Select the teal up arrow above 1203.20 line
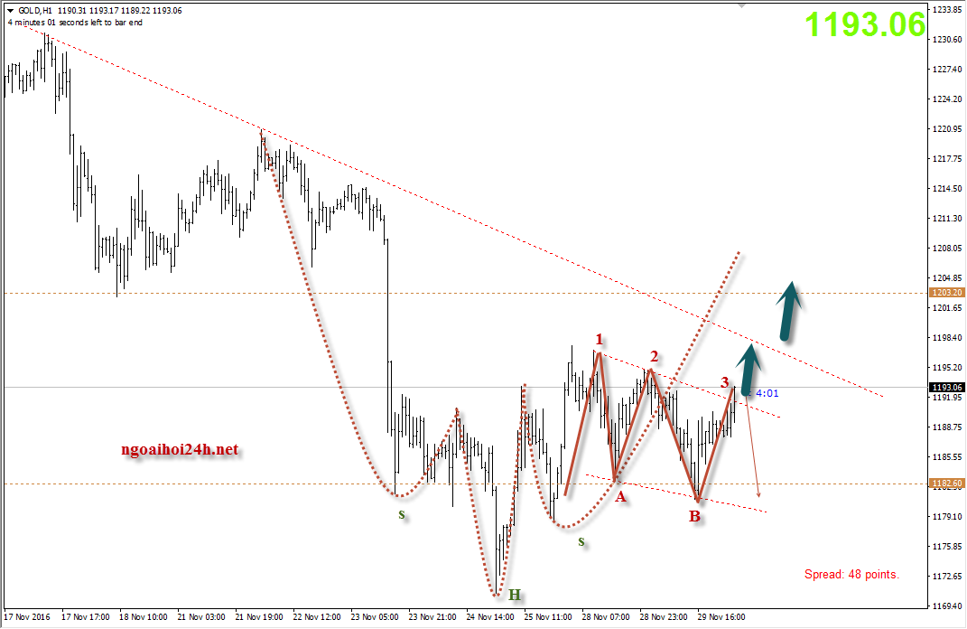Image resolution: width=967 pixels, height=629 pixels. click(x=789, y=311)
